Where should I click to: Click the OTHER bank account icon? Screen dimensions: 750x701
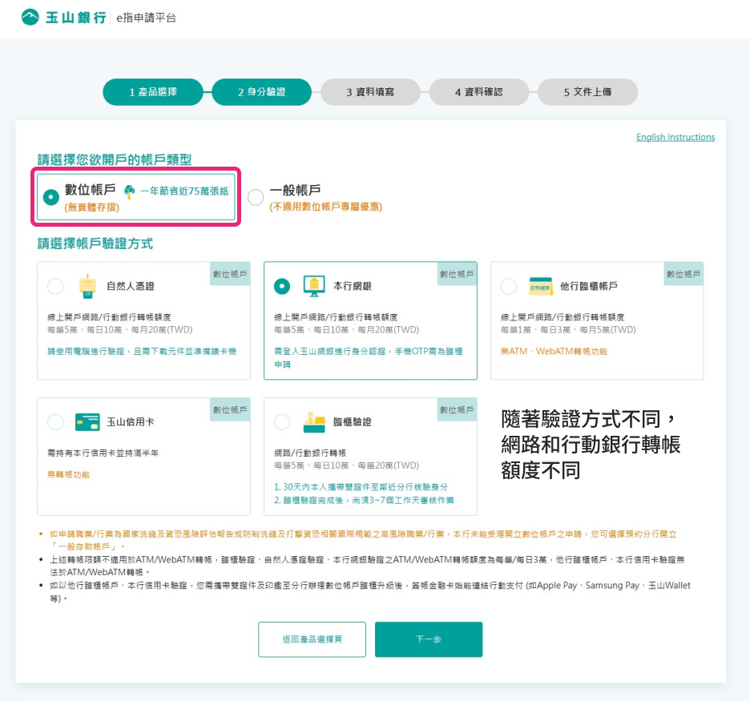(x=540, y=286)
